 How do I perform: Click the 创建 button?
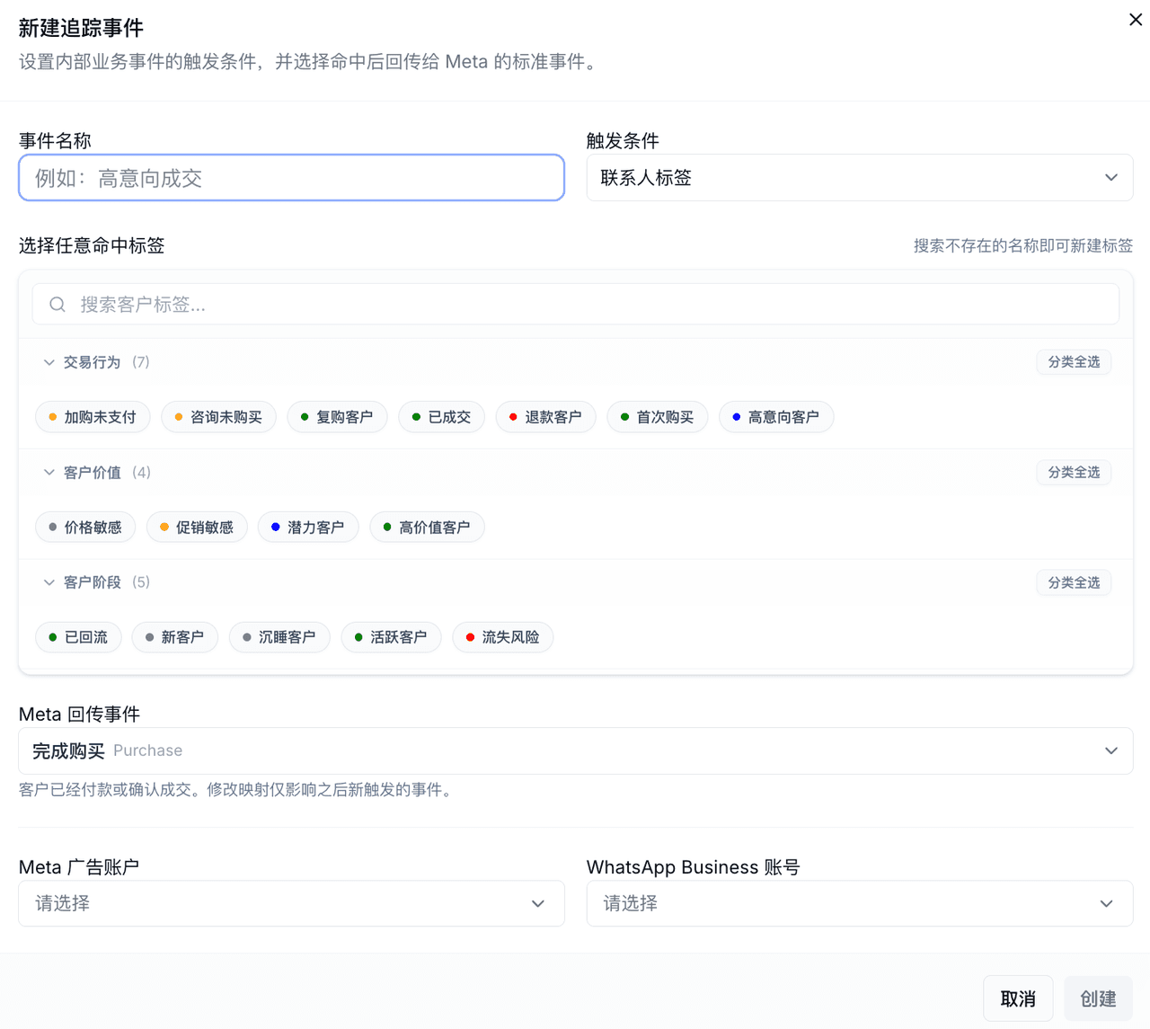1098,998
